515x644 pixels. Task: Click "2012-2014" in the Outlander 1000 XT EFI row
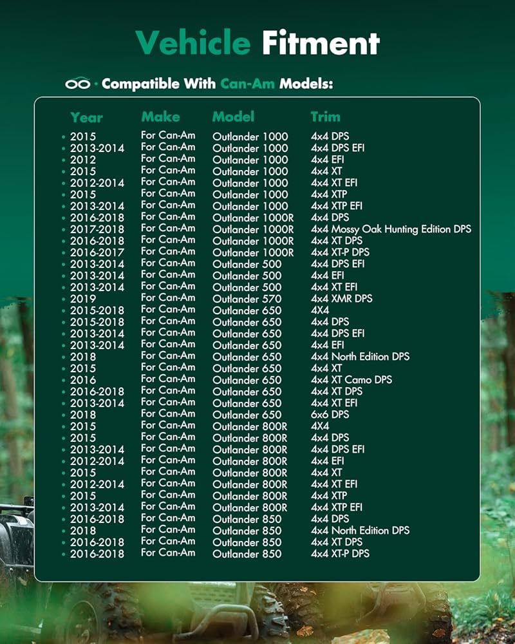tap(97, 183)
